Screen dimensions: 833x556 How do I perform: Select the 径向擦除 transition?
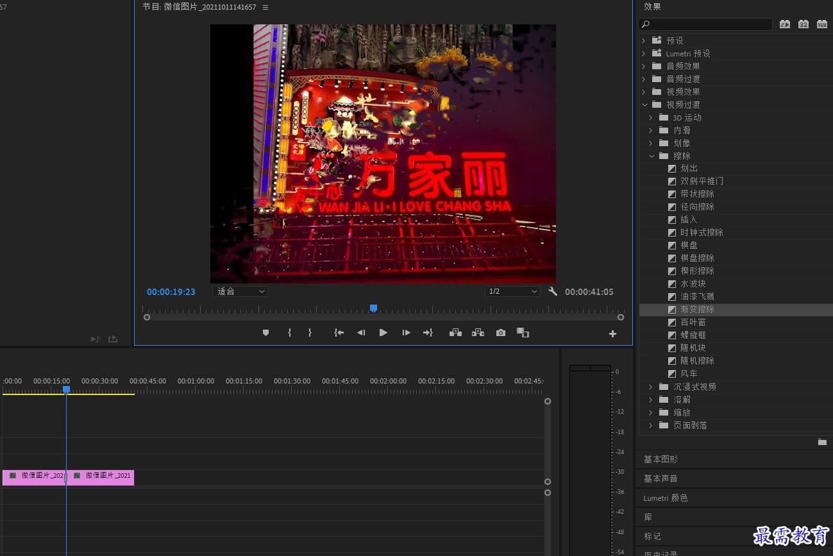pos(697,207)
